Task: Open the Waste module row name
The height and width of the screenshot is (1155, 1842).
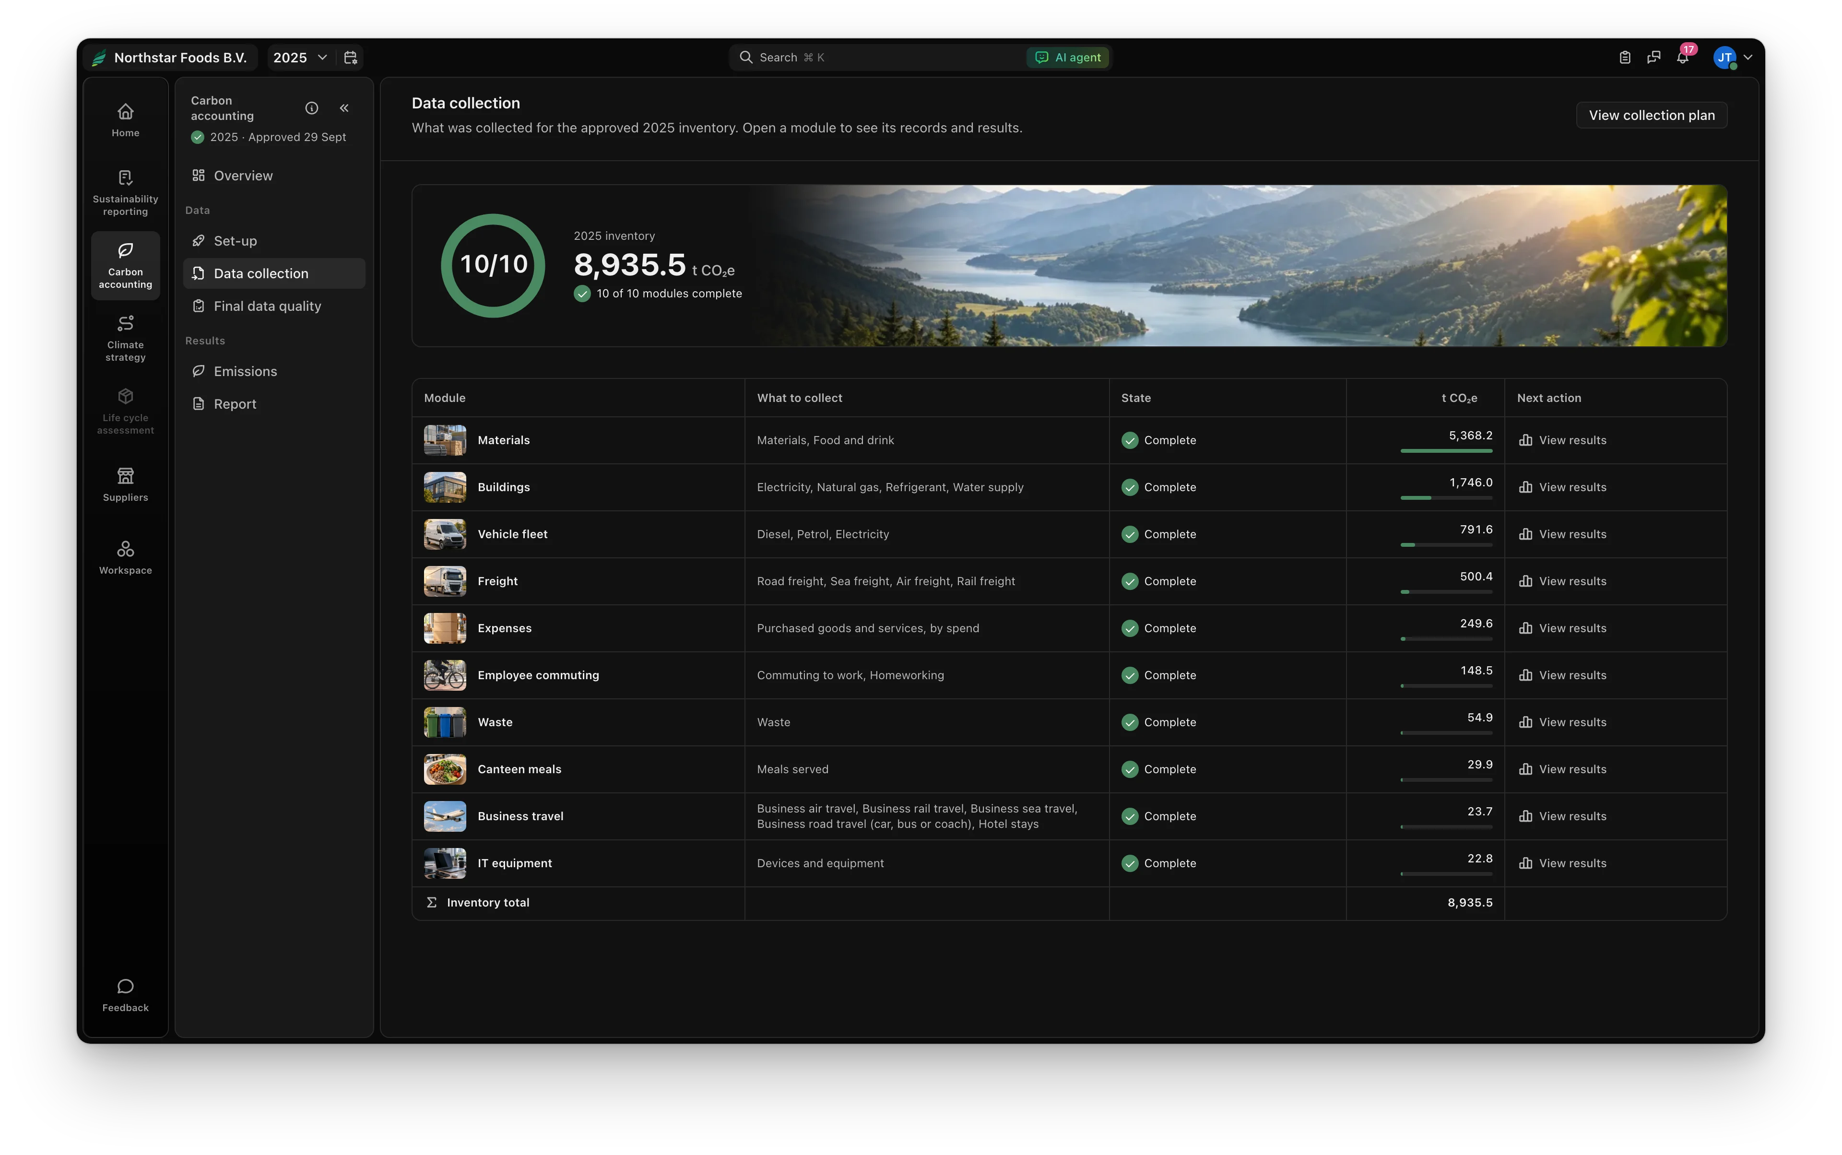Action: tap(495, 723)
